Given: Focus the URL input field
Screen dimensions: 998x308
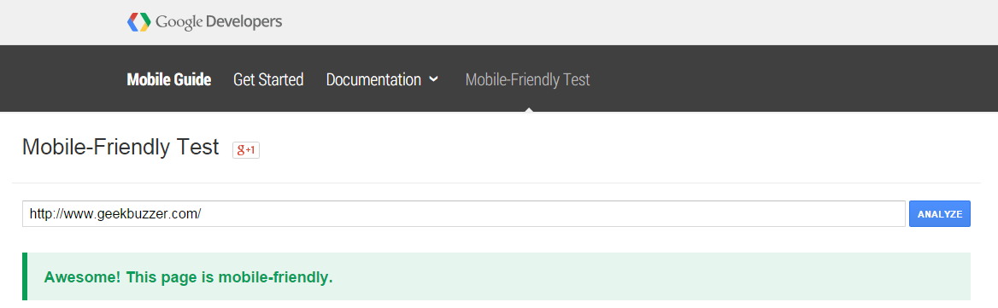Looking at the screenshot, I should point(463,214).
